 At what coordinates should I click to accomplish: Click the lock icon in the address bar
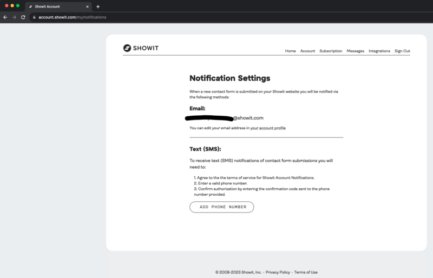[34, 17]
